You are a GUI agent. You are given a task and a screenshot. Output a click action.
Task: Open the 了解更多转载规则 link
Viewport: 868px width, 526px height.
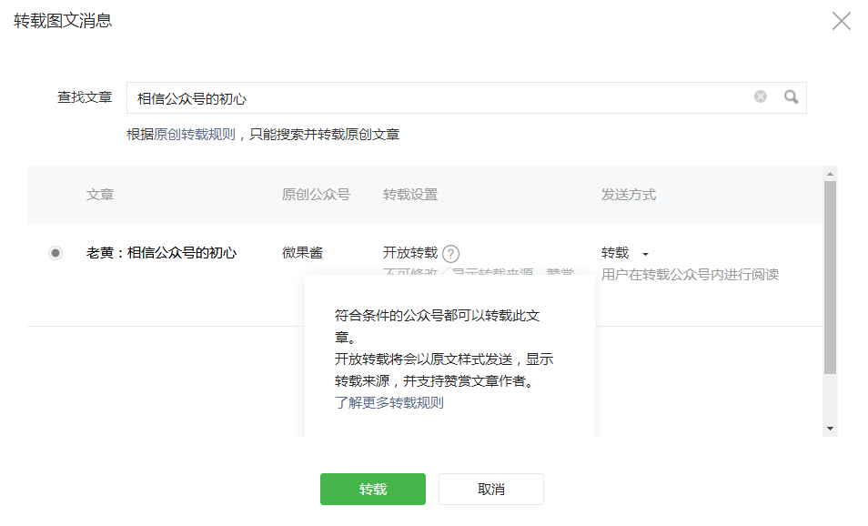[x=389, y=402]
